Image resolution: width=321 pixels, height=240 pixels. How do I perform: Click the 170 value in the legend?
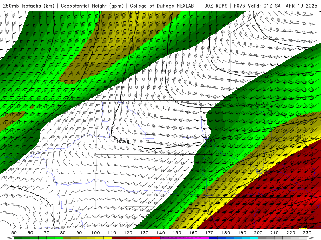[x=209, y=233]
